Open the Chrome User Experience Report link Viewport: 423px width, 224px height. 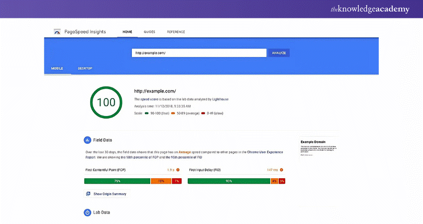tap(266, 152)
